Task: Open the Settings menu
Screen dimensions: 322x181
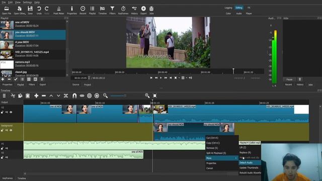Action: pyautogui.click(x=27, y=2)
